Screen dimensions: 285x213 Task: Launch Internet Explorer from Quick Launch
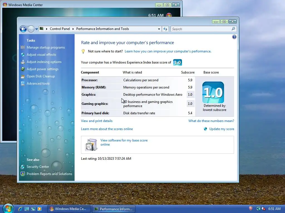tap(20, 209)
